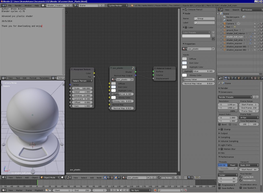Click the Scene properties icon

pos(232,78)
